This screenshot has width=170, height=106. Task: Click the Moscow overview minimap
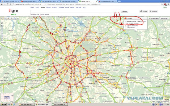pyautogui.click(x=7, y=98)
